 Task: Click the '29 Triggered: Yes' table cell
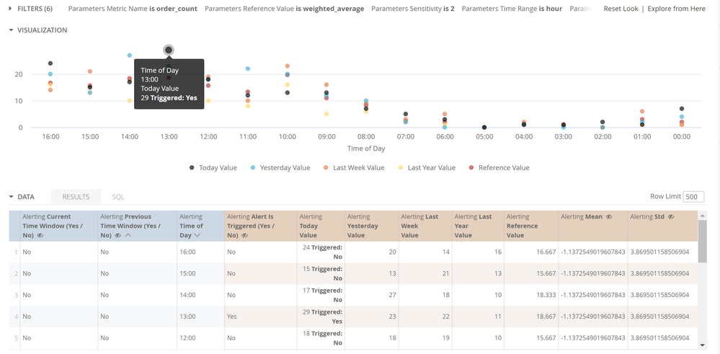click(x=321, y=317)
